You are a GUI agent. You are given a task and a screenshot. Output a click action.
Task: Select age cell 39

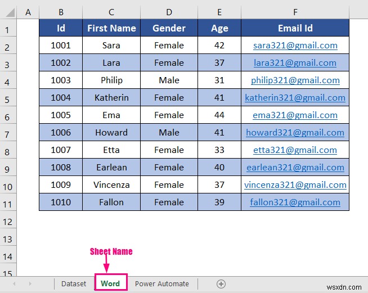click(x=219, y=202)
